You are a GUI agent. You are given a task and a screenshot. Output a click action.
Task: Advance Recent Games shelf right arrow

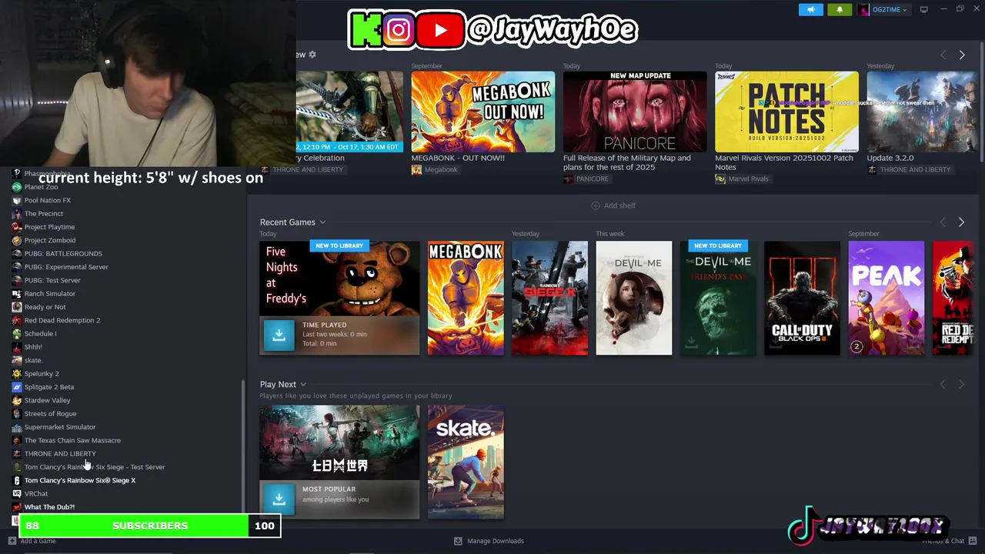pyautogui.click(x=961, y=222)
